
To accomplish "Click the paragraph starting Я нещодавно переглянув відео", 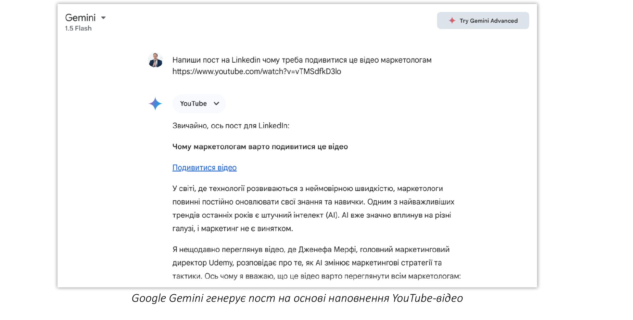I will click(x=316, y=263).
